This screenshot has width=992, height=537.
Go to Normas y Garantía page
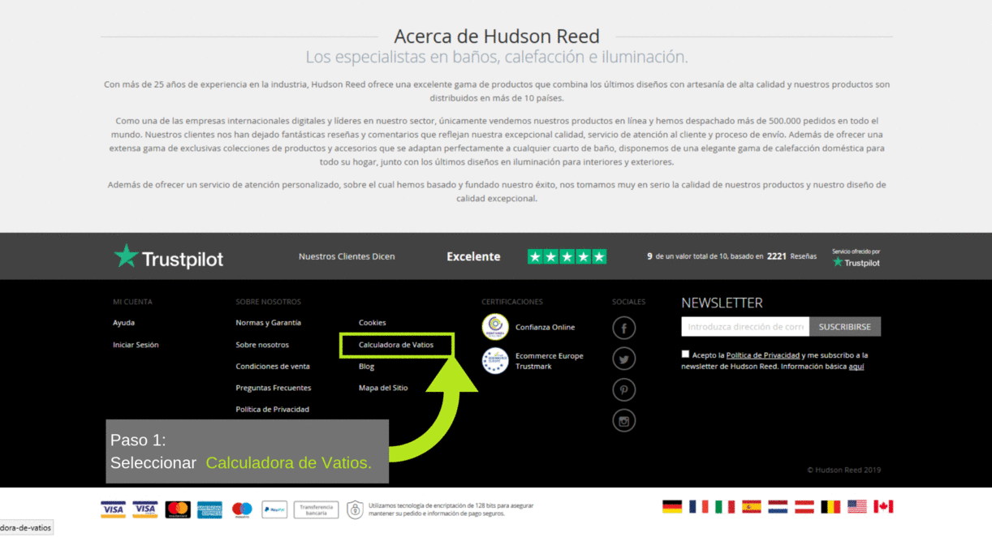268,323
